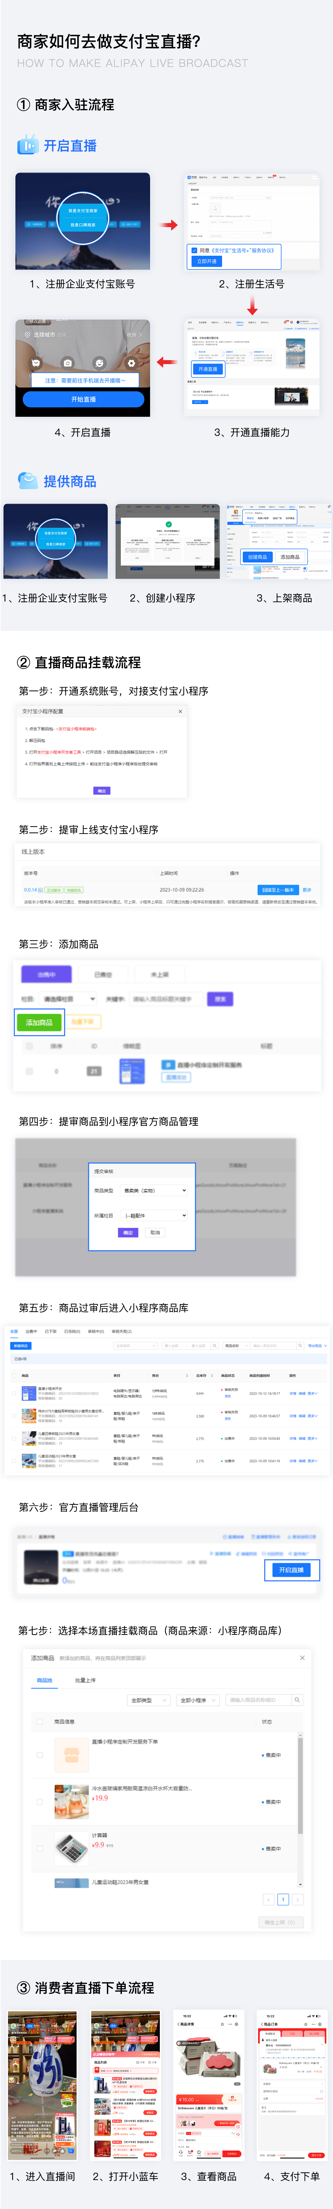Select page 1 in product pagination
This screenshot has height=2209, width=333.
283,1900
